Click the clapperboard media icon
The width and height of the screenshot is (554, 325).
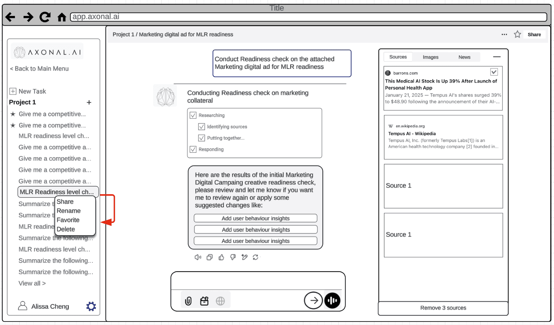pos(204,301)
